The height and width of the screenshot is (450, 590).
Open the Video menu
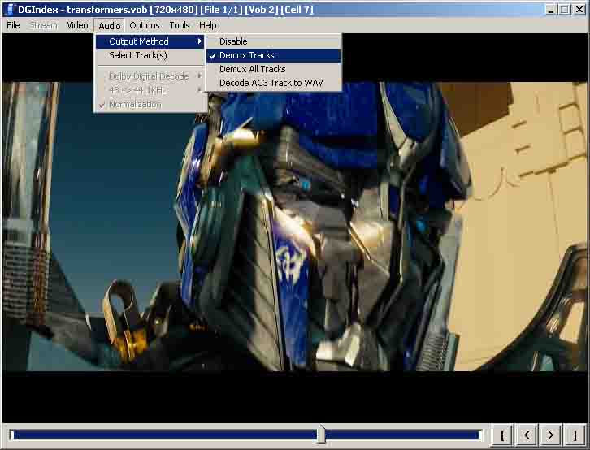[x=77, y=25]
